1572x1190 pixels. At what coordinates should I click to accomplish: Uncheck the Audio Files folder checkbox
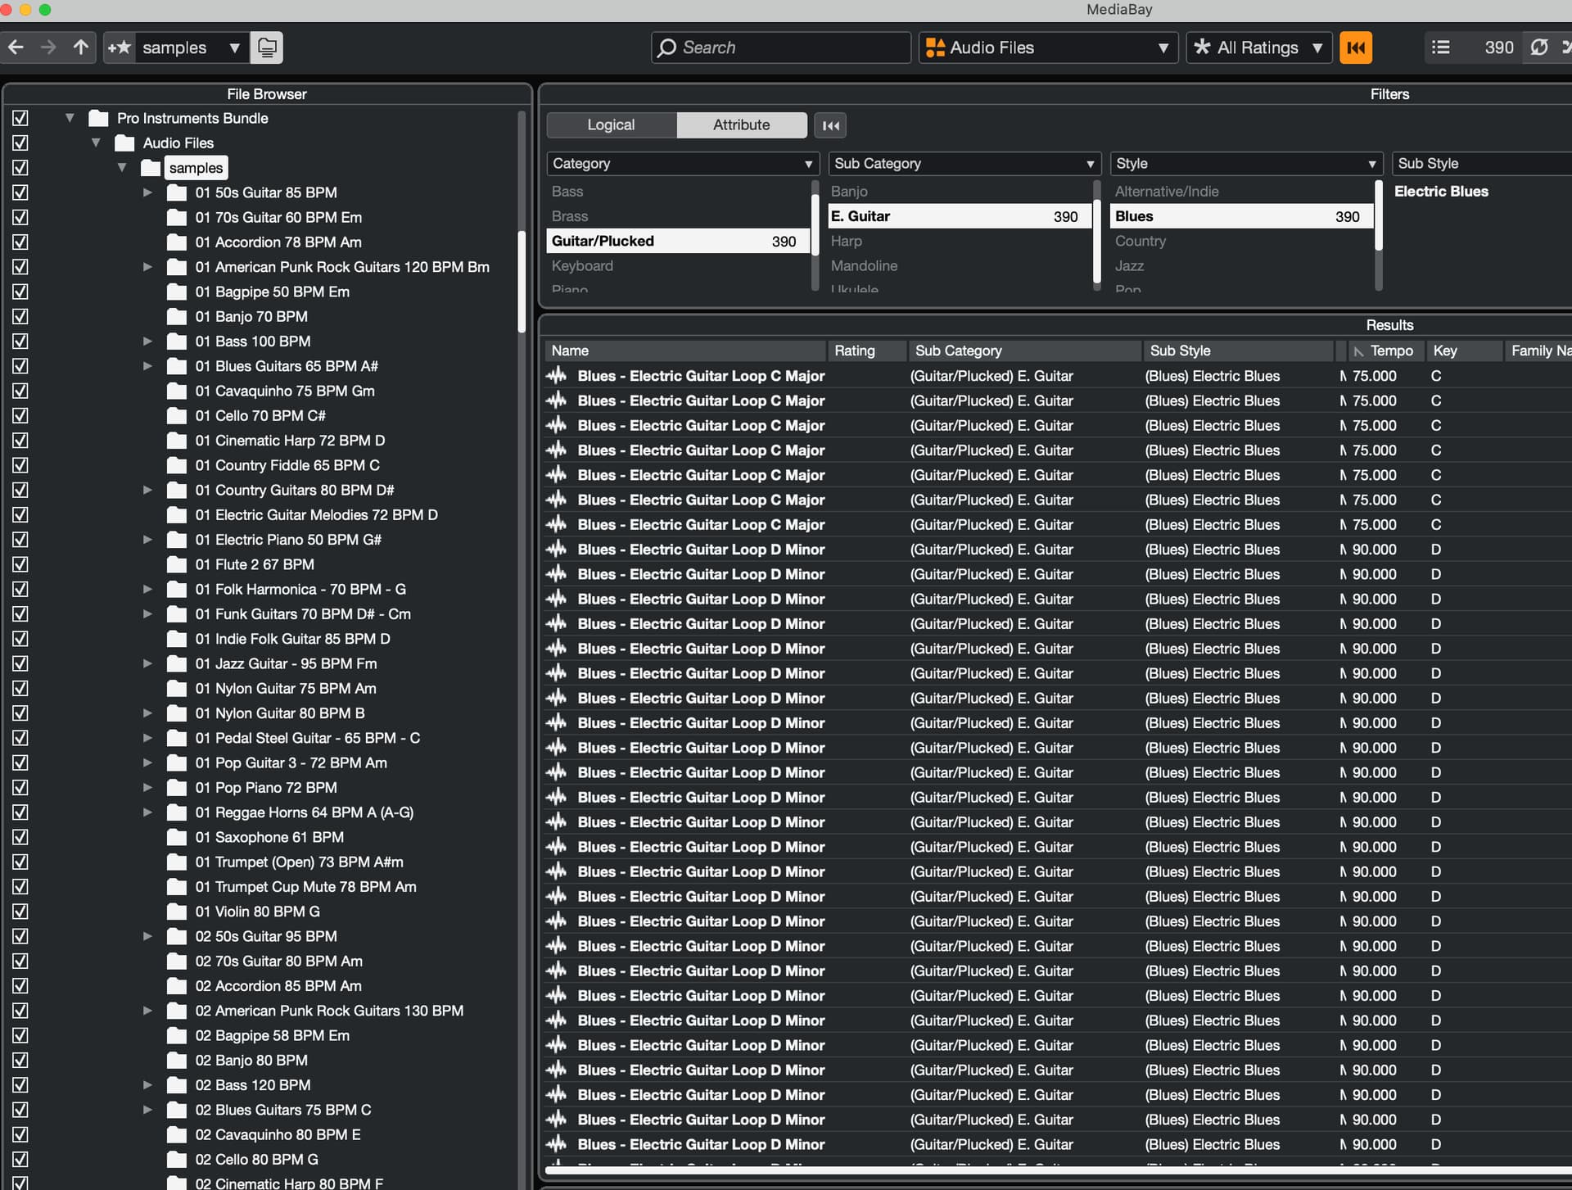point(20,143)
